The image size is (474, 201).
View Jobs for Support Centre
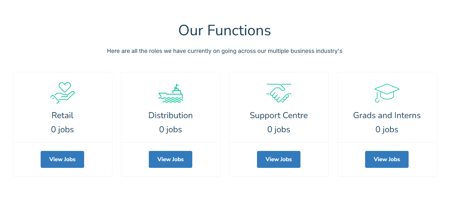tap(279, 159)
